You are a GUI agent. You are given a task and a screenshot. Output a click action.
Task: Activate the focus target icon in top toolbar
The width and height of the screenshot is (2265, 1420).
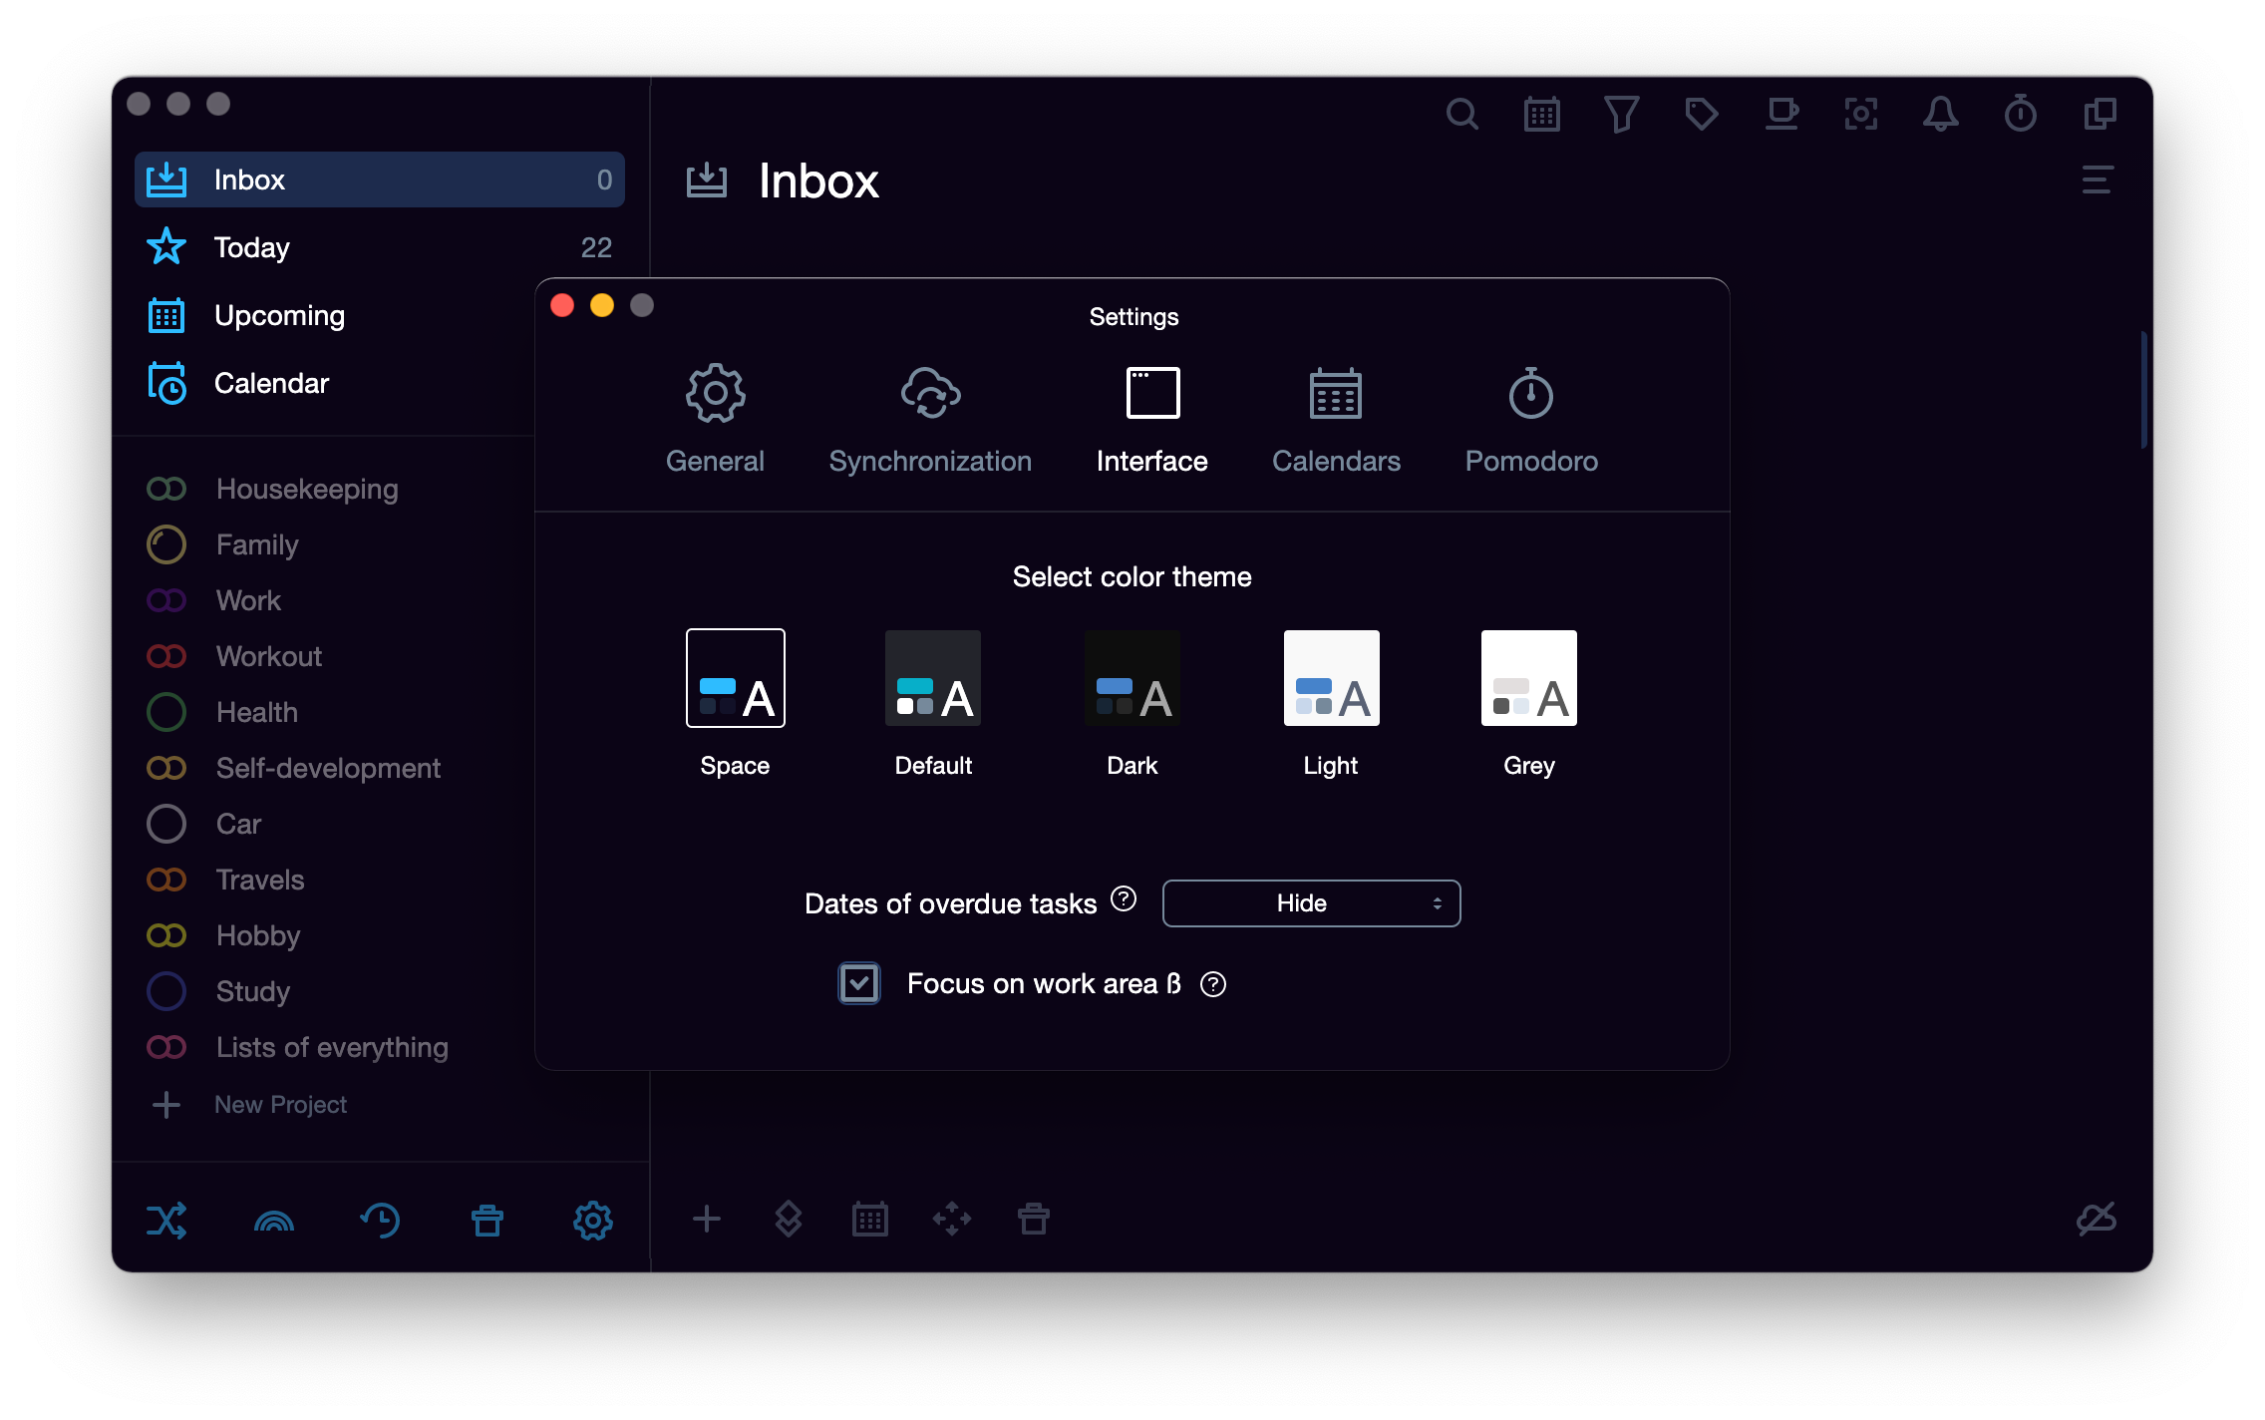[1860, 115]
